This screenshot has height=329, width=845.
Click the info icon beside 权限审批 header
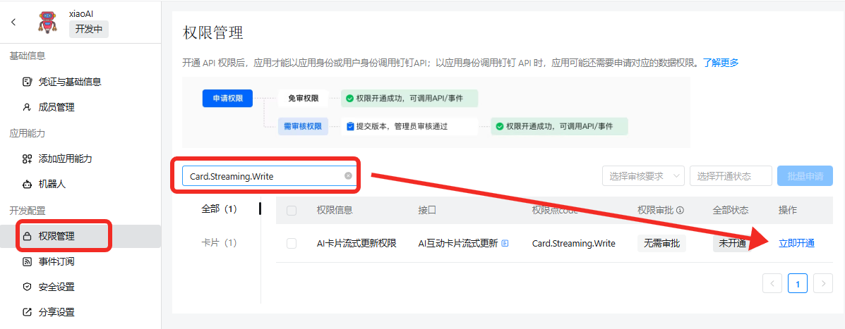point(680,210)
